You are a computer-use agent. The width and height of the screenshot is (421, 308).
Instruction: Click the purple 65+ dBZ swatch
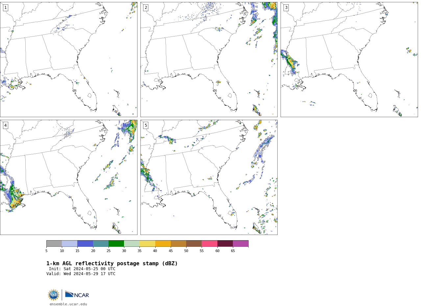(241, 244)
